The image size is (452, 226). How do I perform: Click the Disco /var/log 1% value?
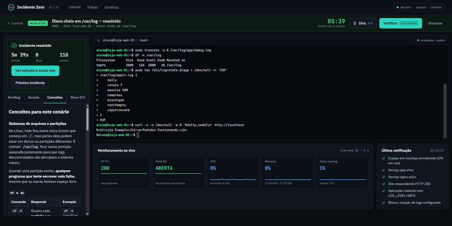pos(322,168)
